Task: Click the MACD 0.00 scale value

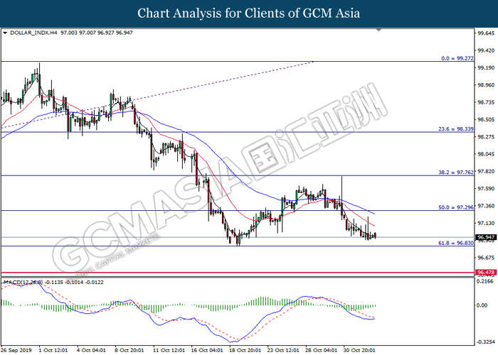Action: [x=482, y=305]
